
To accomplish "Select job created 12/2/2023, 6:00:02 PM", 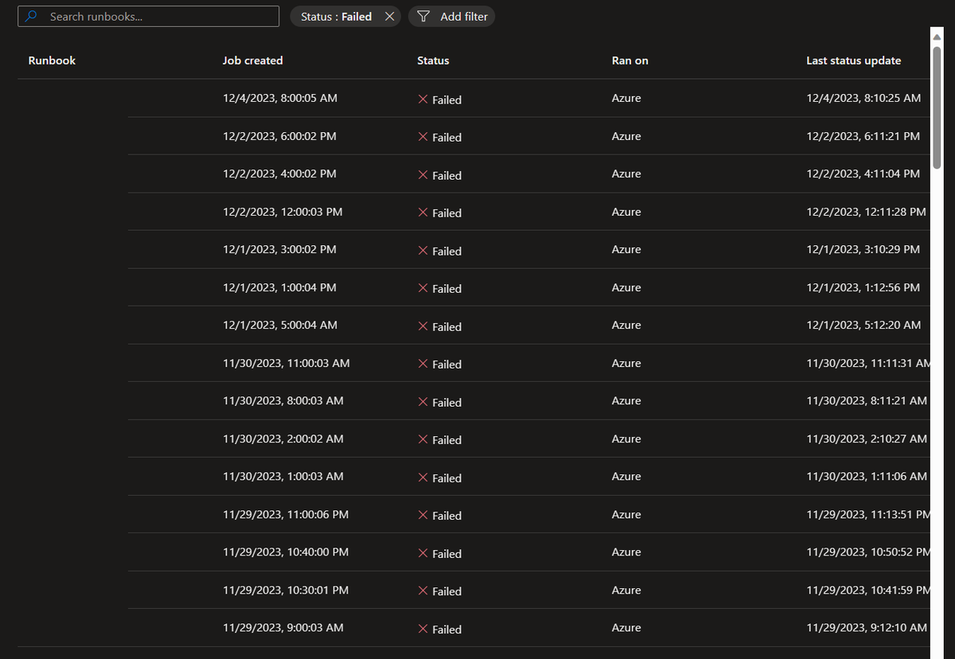I will tap(279, 136).
